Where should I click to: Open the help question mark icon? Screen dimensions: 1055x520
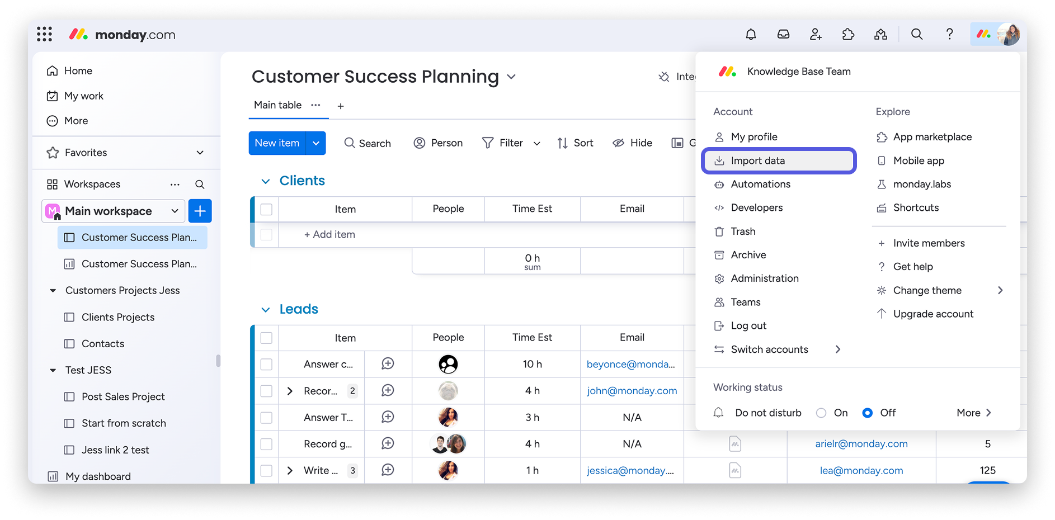[x=949, y=35]
